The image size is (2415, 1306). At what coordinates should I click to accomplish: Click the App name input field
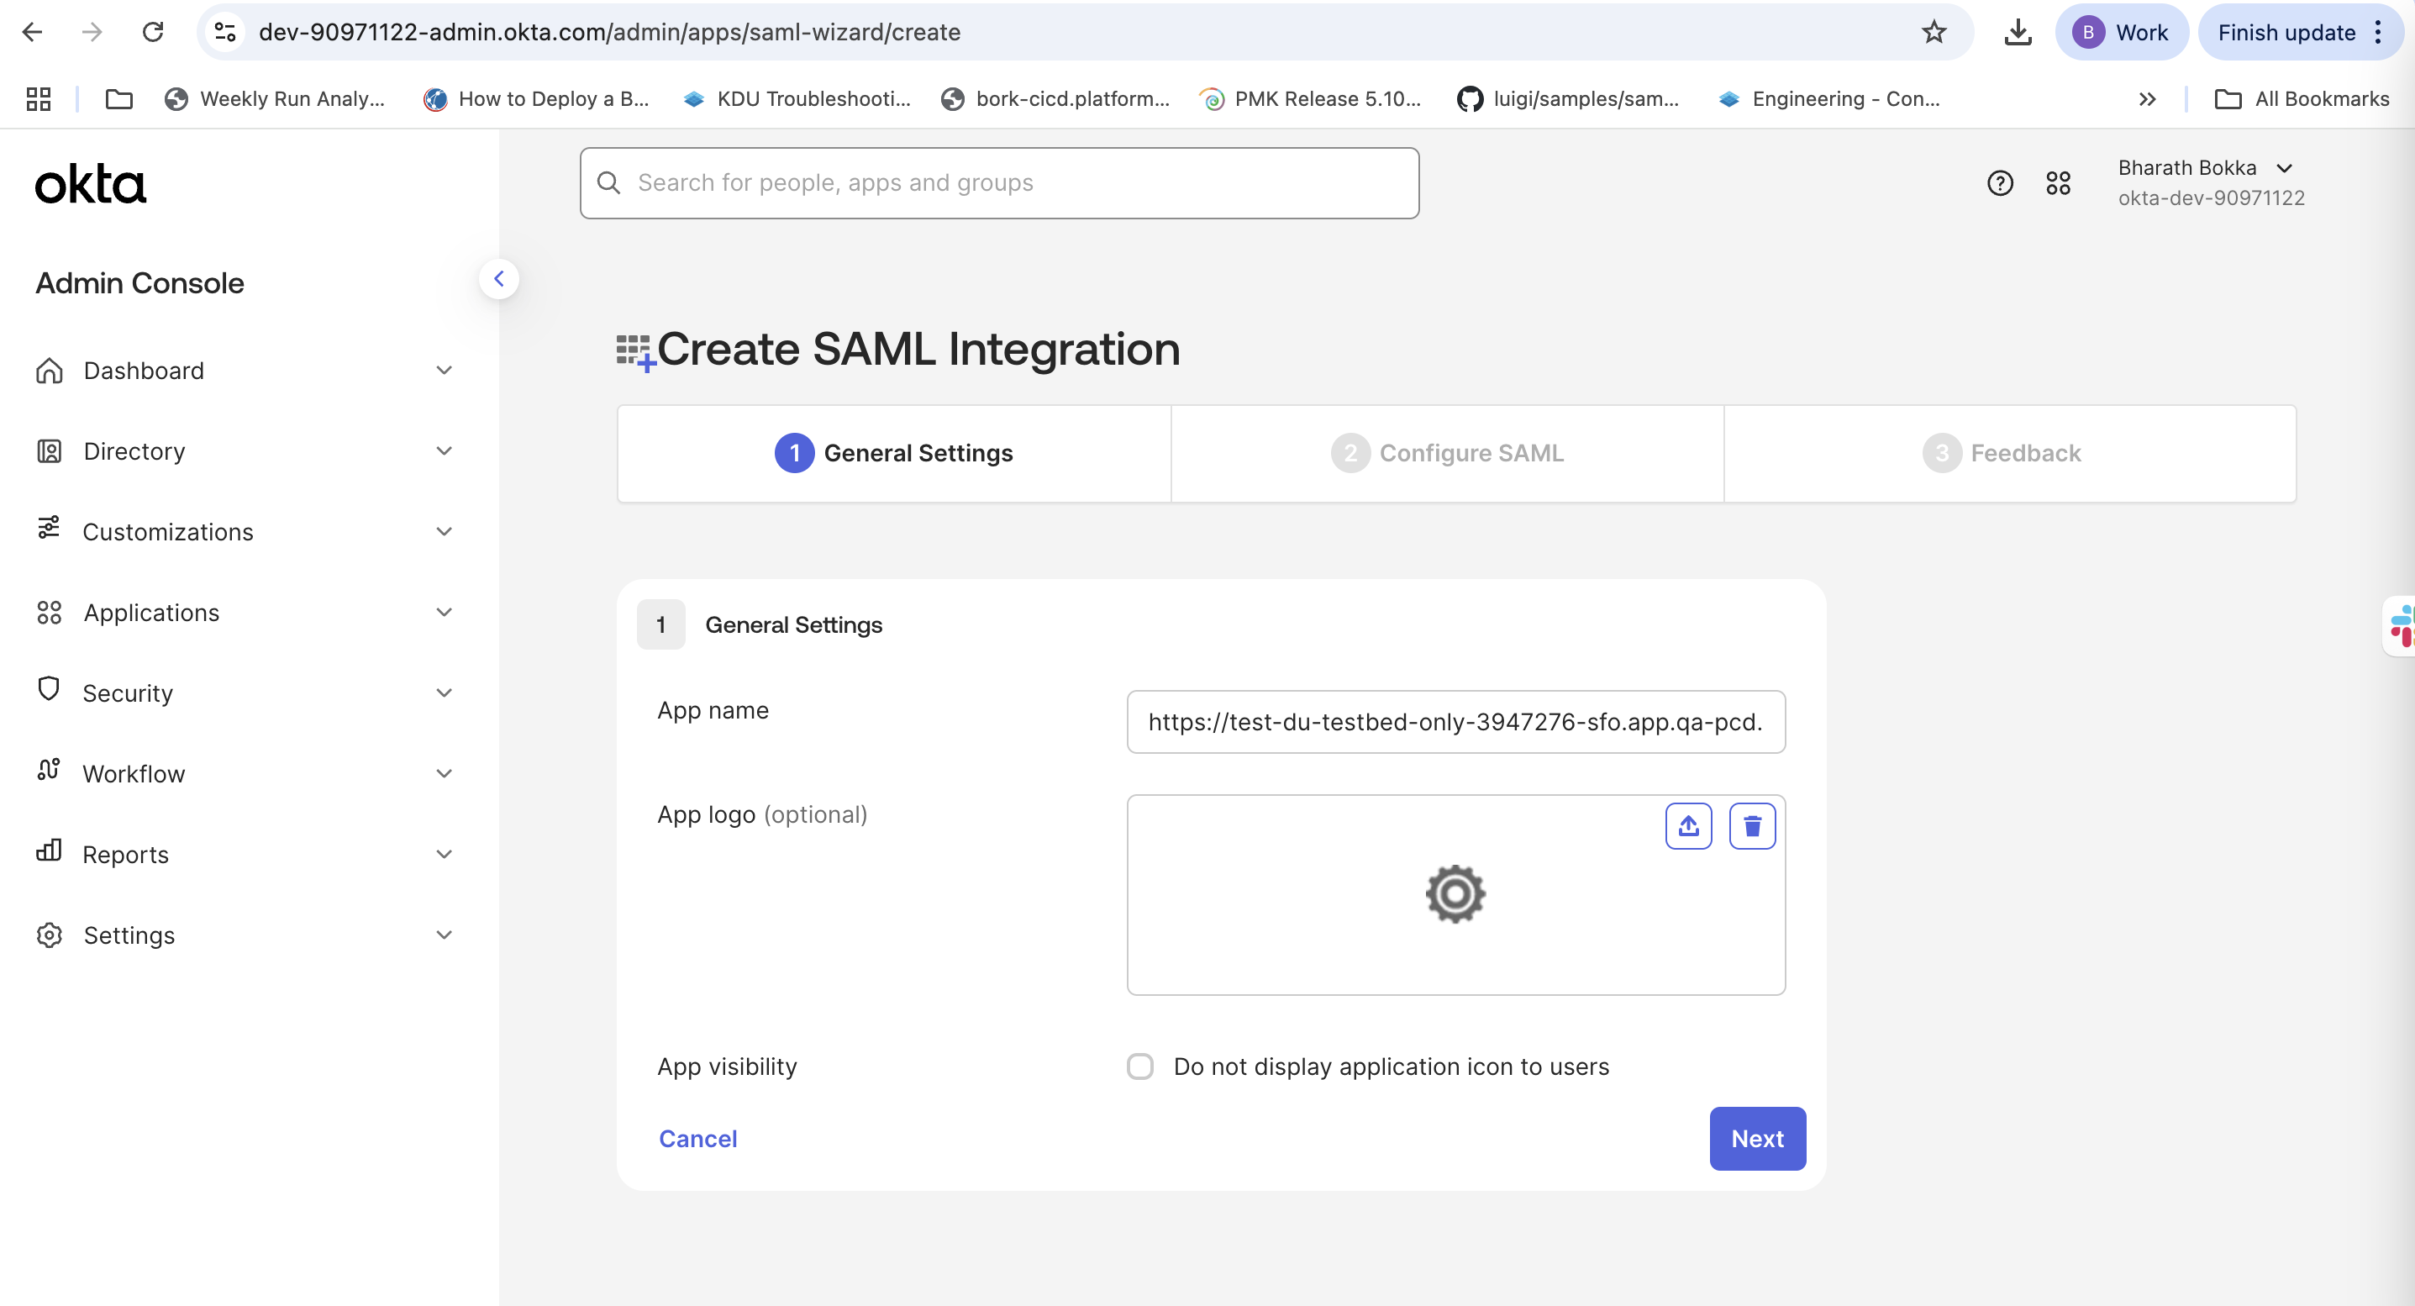1455,722
